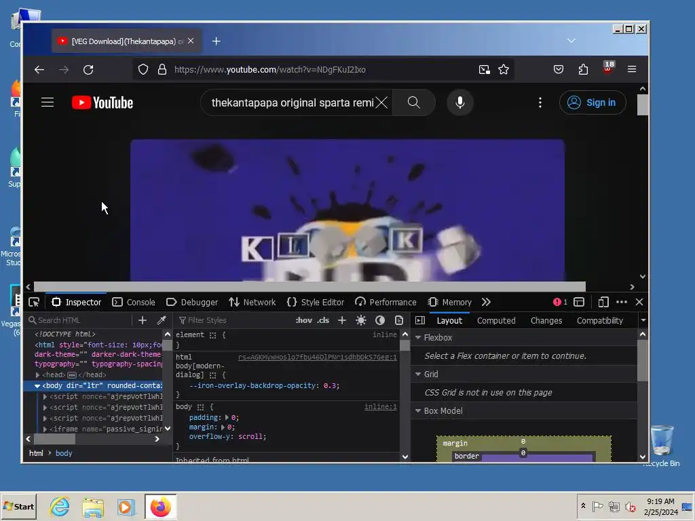The height and width of the screenshot is (521, 695).
Task: Toggle dark color scheme simulation
Action: pos(380,320)
